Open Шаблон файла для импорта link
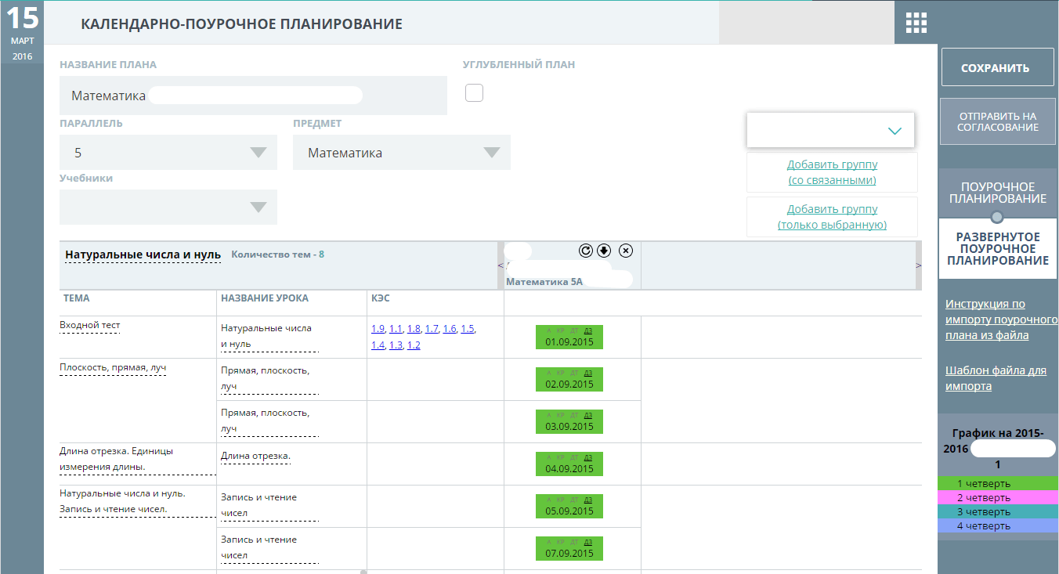 pos(996,378)
